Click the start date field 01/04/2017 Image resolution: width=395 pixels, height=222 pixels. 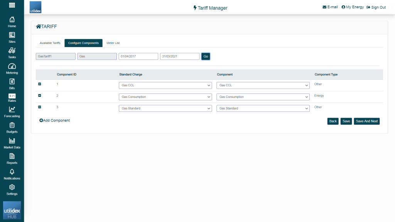pos(138,56)
